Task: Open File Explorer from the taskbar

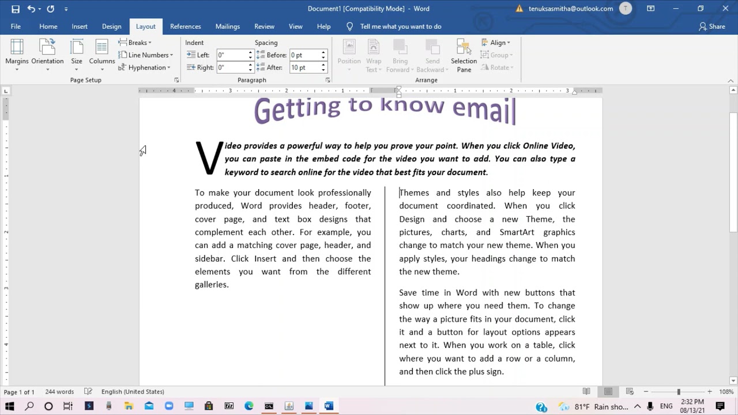Action: [129, 406]
